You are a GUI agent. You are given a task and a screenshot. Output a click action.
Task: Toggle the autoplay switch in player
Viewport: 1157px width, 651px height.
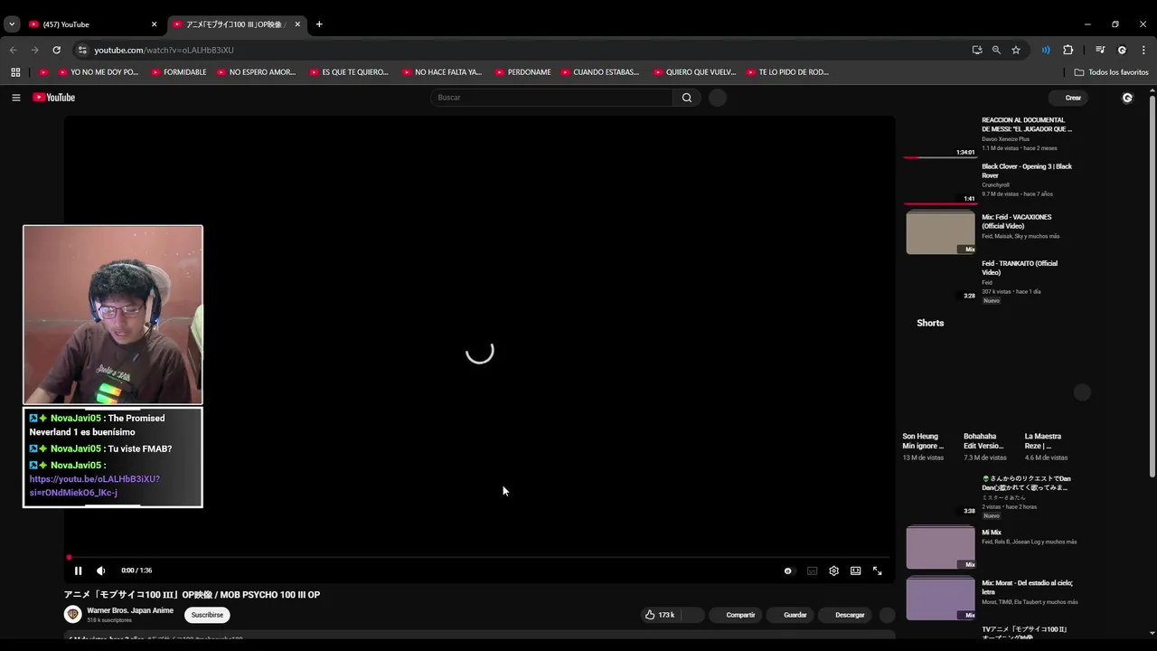(x=788, y=571)
